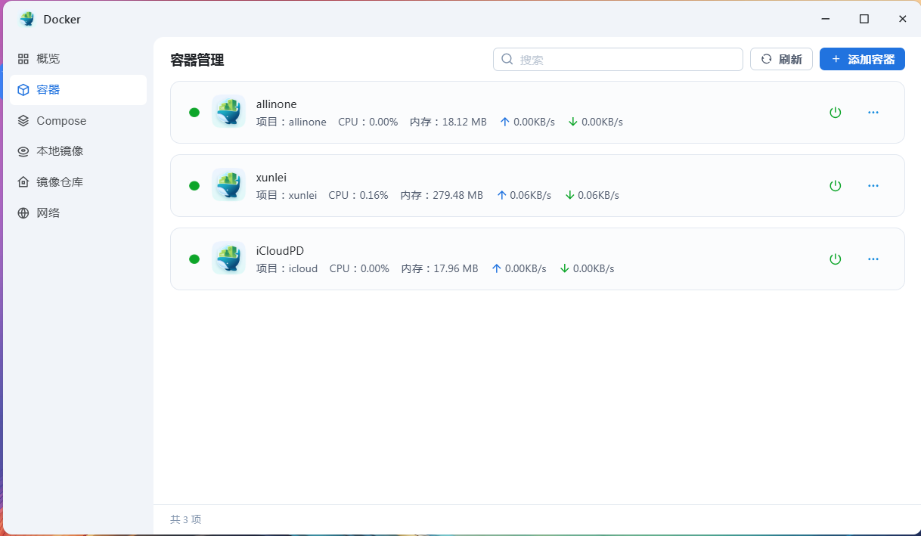Open the 概览 overview section
This screenshot has width=921, height=536.
(x=78, y=58)
